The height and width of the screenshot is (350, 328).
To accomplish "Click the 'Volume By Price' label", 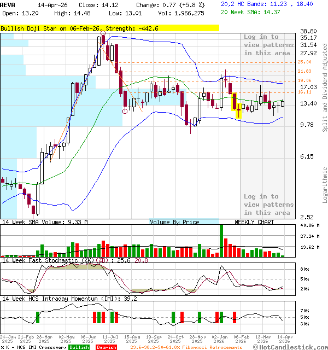I will point(174,222).
